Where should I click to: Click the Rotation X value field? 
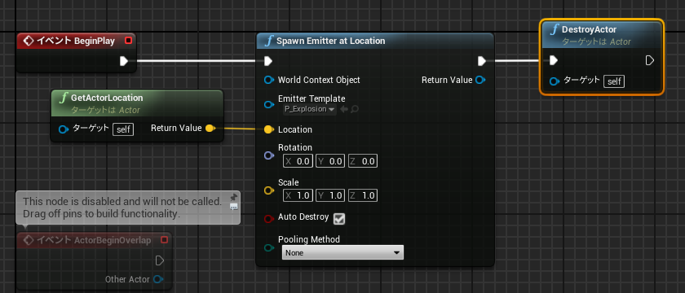[298, 161]
